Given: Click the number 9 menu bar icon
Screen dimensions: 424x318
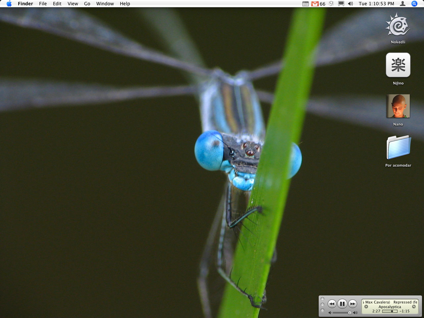Looking at the screenshot, I should (331, 4).
